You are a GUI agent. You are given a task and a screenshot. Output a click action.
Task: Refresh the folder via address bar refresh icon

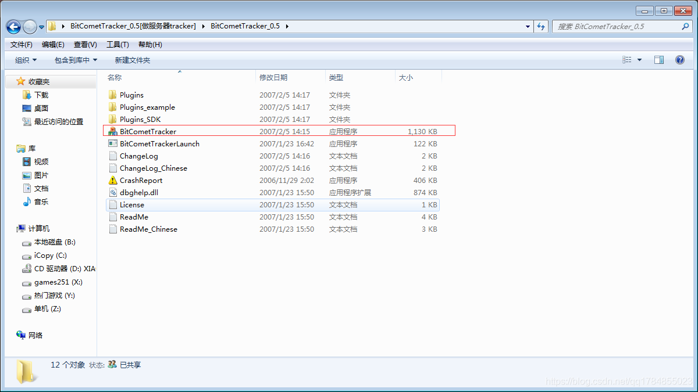pyautogui.click(x=542, y=26)
